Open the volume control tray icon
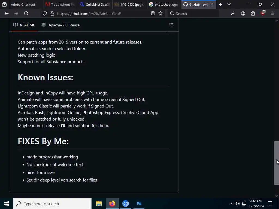Viewport: 279px width, 209px height. (237, 204)
